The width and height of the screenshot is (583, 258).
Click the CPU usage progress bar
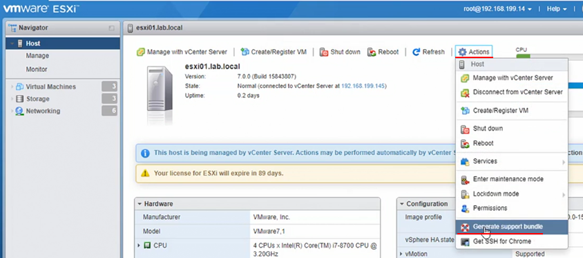pyautogui.click(x=549, y=57)
